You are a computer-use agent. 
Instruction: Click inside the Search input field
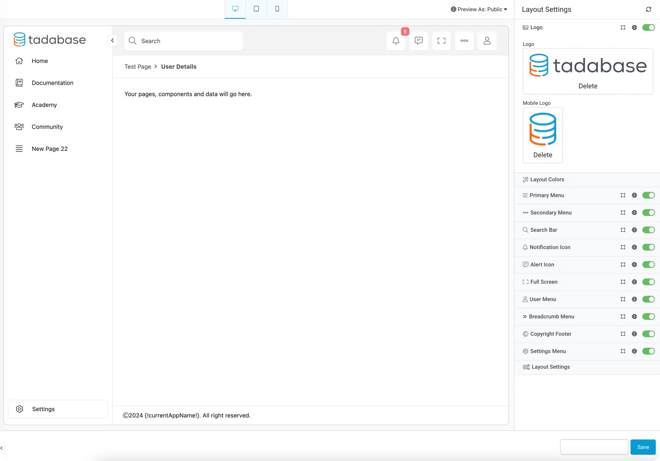coord(184,41)
